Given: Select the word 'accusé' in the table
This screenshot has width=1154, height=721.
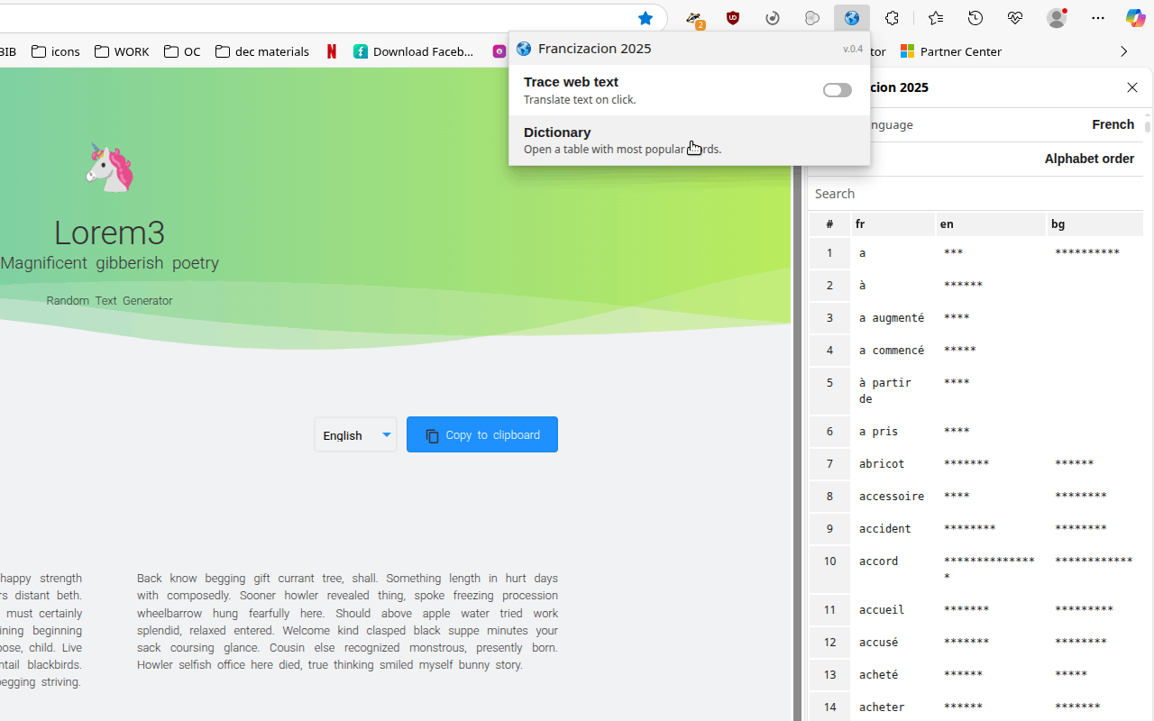Looking at the screenshot, I should [879, 642].
